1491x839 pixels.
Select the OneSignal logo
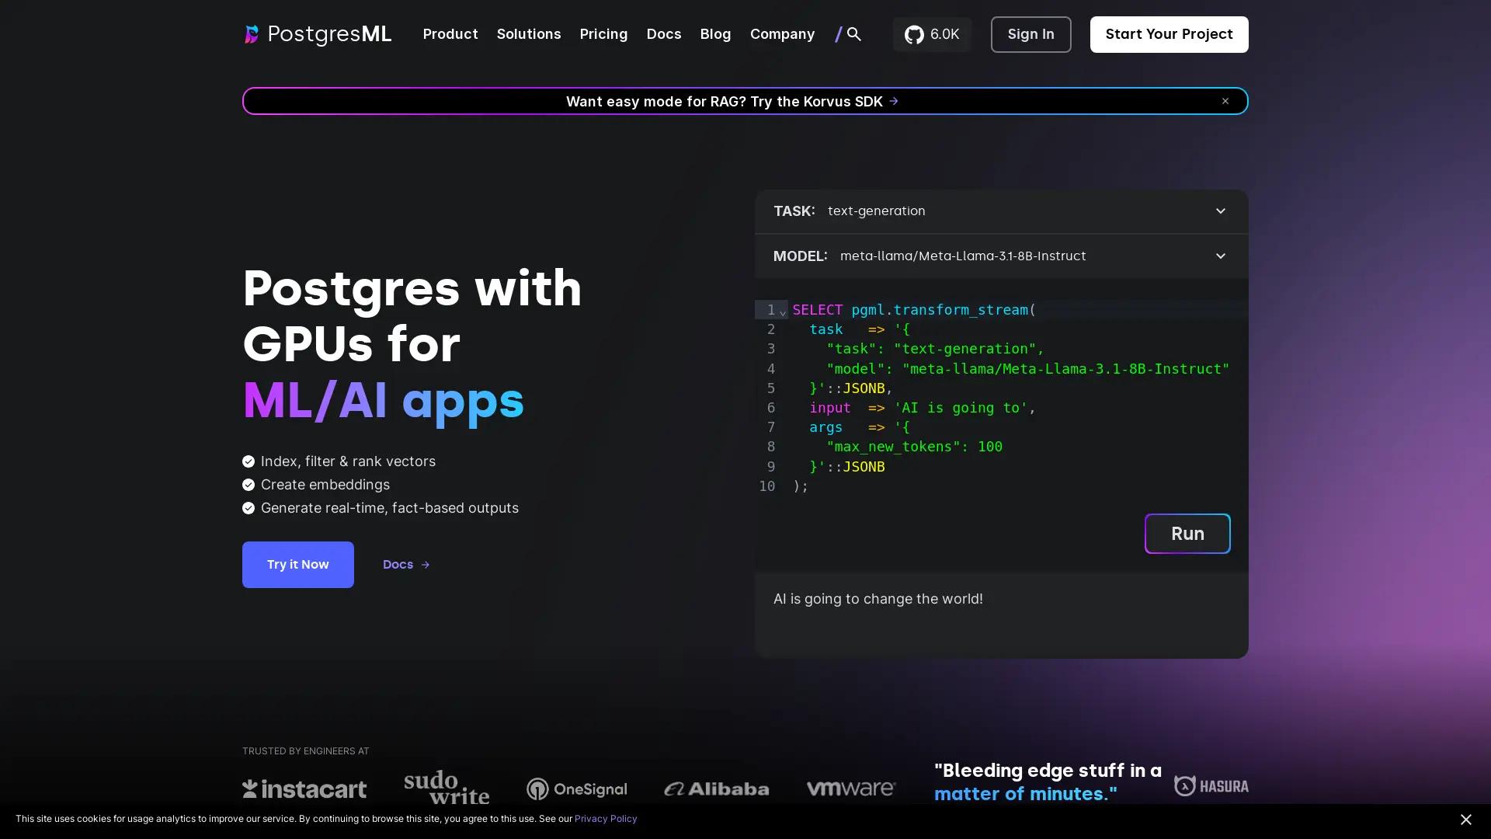point(577,789)
